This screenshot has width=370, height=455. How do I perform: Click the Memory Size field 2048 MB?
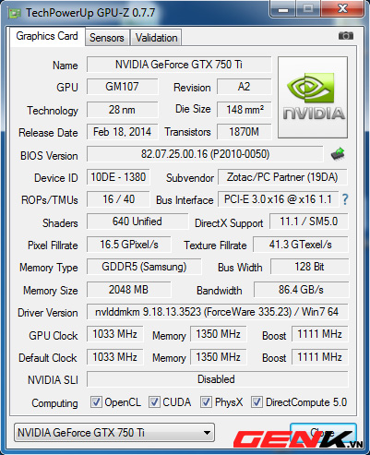point(129,290)
